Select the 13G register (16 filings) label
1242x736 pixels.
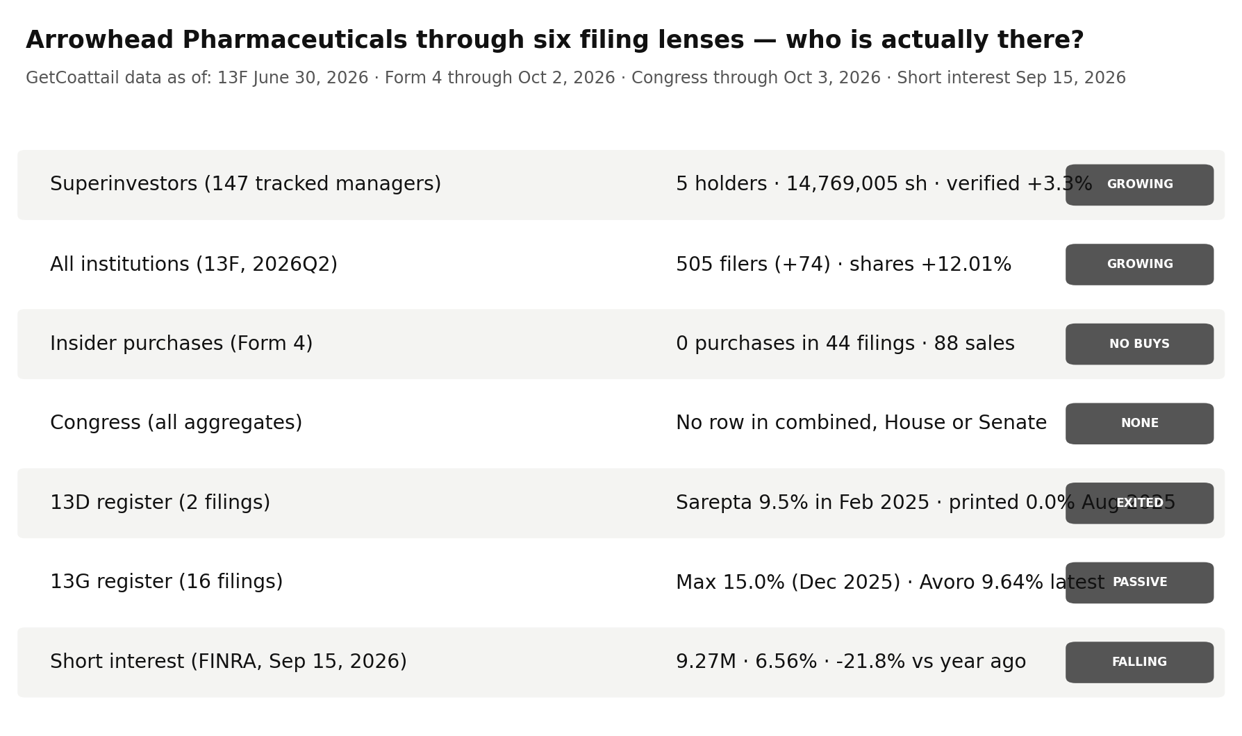(166, 583)
